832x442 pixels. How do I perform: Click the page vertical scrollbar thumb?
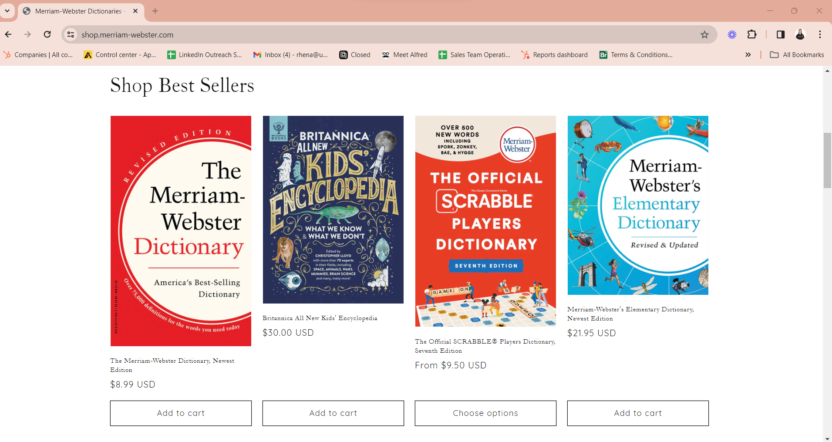point(827,160)
